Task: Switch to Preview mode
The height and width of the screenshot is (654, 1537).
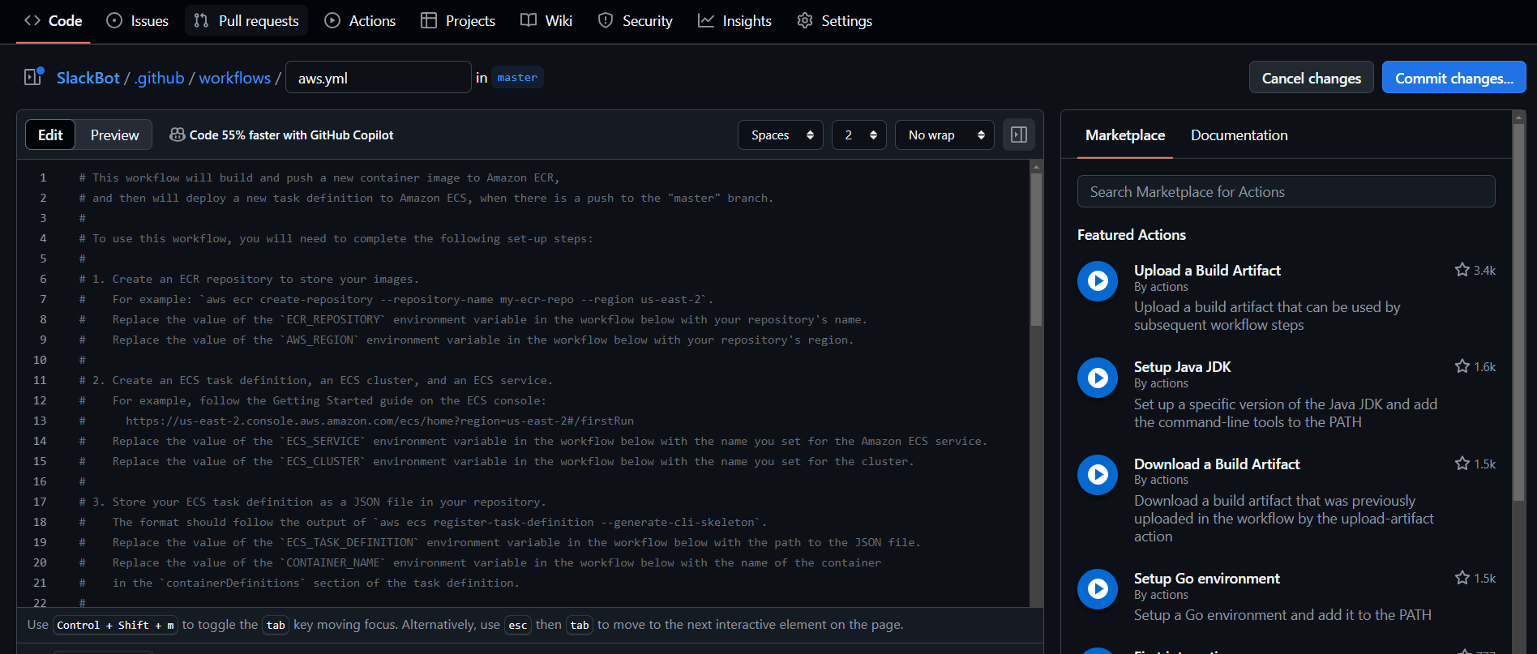Action: 114,135
